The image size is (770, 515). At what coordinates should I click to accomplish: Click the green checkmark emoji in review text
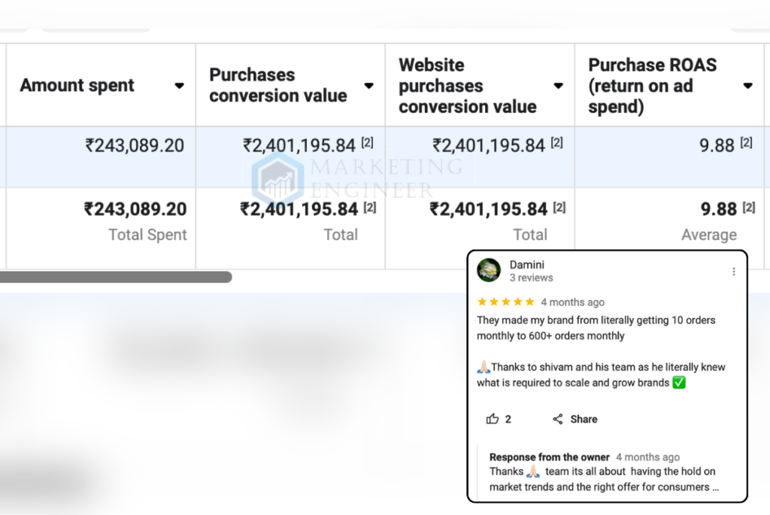coord(679,383)
